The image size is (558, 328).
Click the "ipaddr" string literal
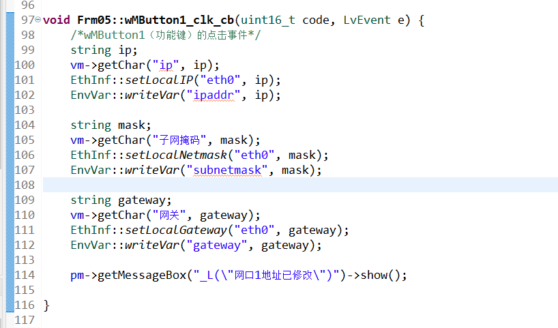(214, 95)
